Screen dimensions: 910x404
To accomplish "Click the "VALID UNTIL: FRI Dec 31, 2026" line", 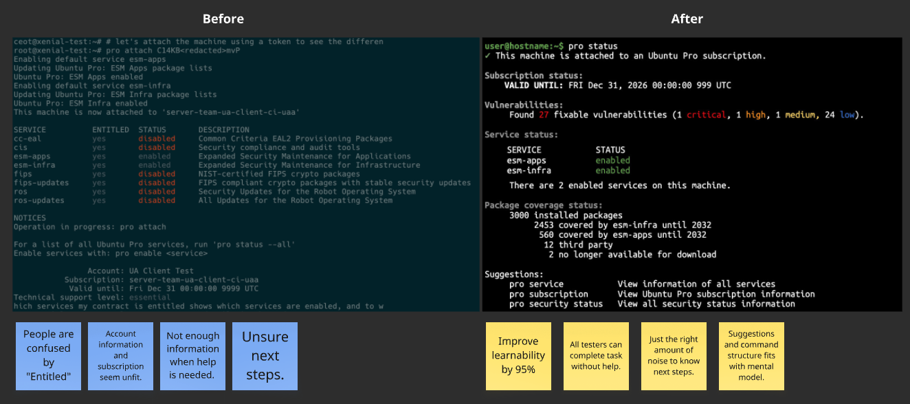I will (617, 86).
